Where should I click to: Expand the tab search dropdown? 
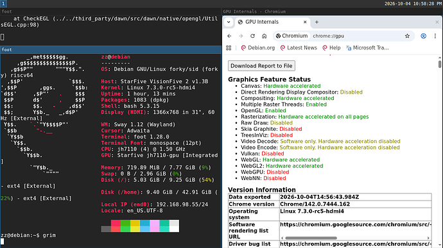[229, 22]
